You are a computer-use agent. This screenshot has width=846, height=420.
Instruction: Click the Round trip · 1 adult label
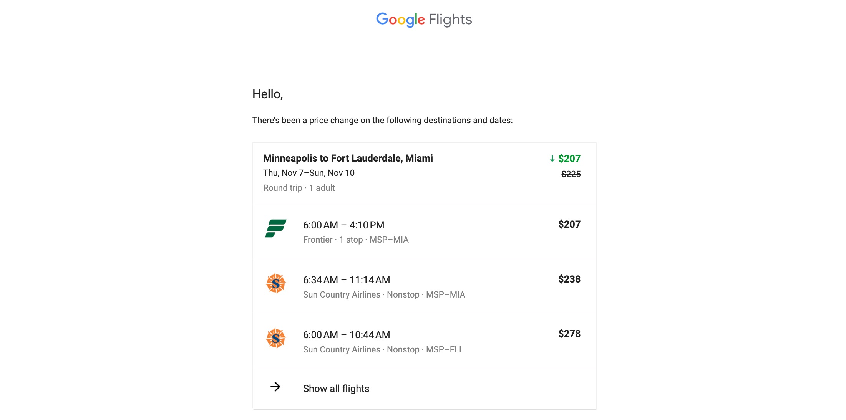point(299,188)
